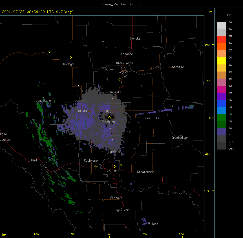This screenshot has height=238, width=243.
Task: Click the white plus marker north of Drumheller
Action: coord(173,106)
